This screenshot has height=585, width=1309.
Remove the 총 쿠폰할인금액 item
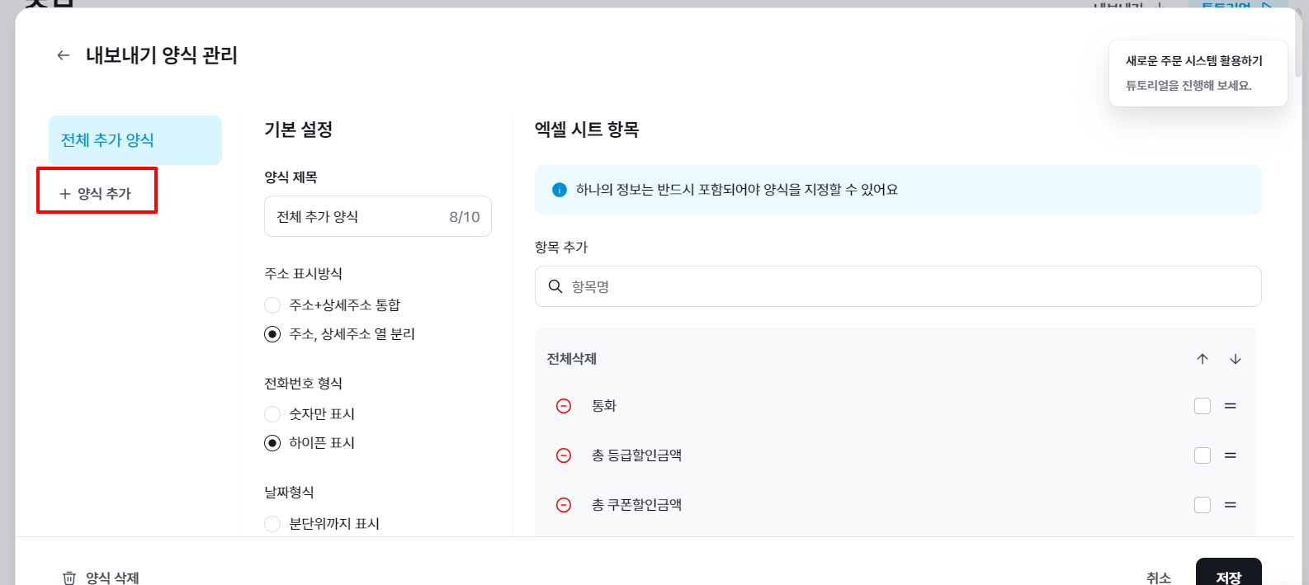coord(564,505)
